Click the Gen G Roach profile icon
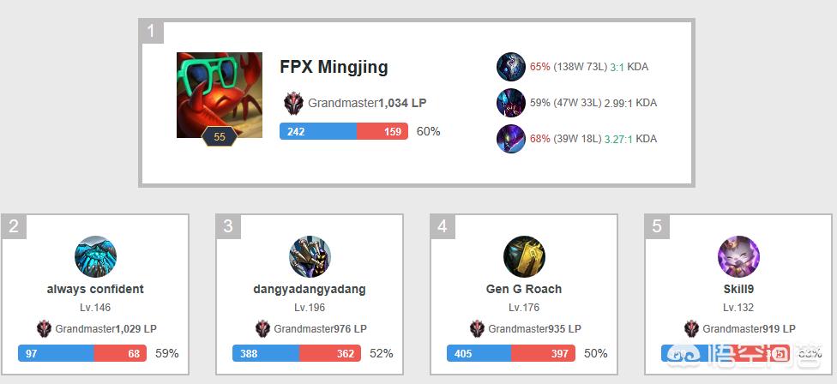Viewport: 837px width, 384px height. pos(524,256)
